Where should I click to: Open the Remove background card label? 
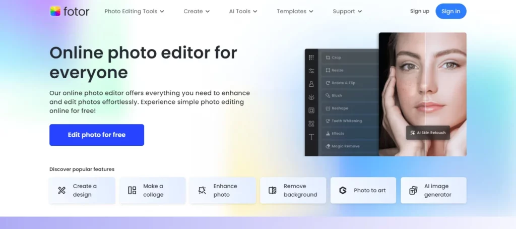click(300, 191)
